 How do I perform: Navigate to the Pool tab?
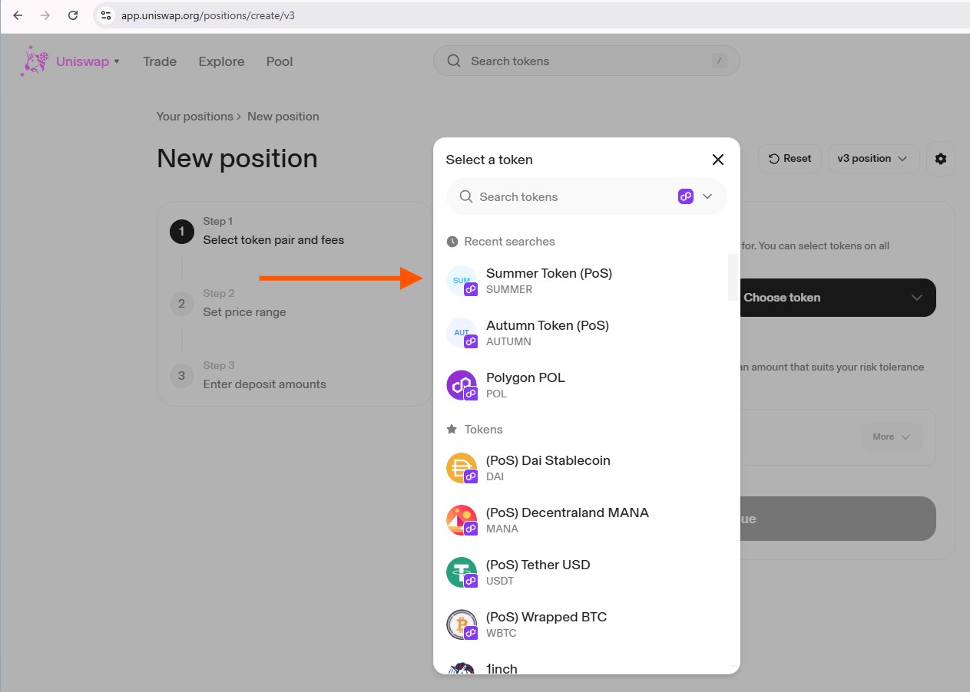pyautogui.click(x=280, y=61)
